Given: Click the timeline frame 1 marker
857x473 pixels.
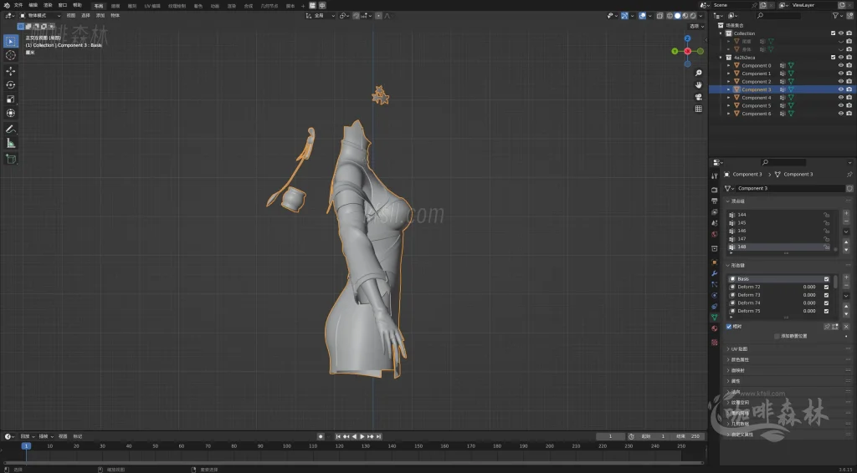Looking at the screenshot, I should tap(26, 445).
